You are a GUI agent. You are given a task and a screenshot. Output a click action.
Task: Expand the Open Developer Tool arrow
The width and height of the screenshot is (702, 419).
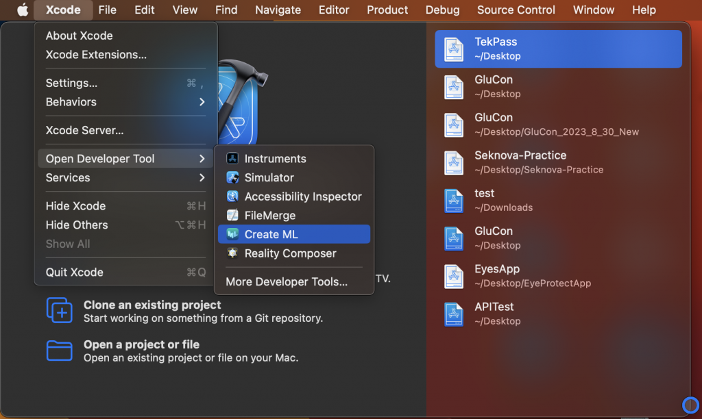pyautogui.click(x=202, y=158)
